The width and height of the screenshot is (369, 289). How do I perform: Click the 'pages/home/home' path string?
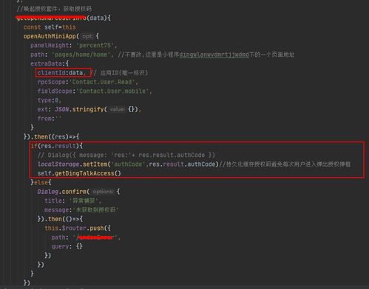81,55
